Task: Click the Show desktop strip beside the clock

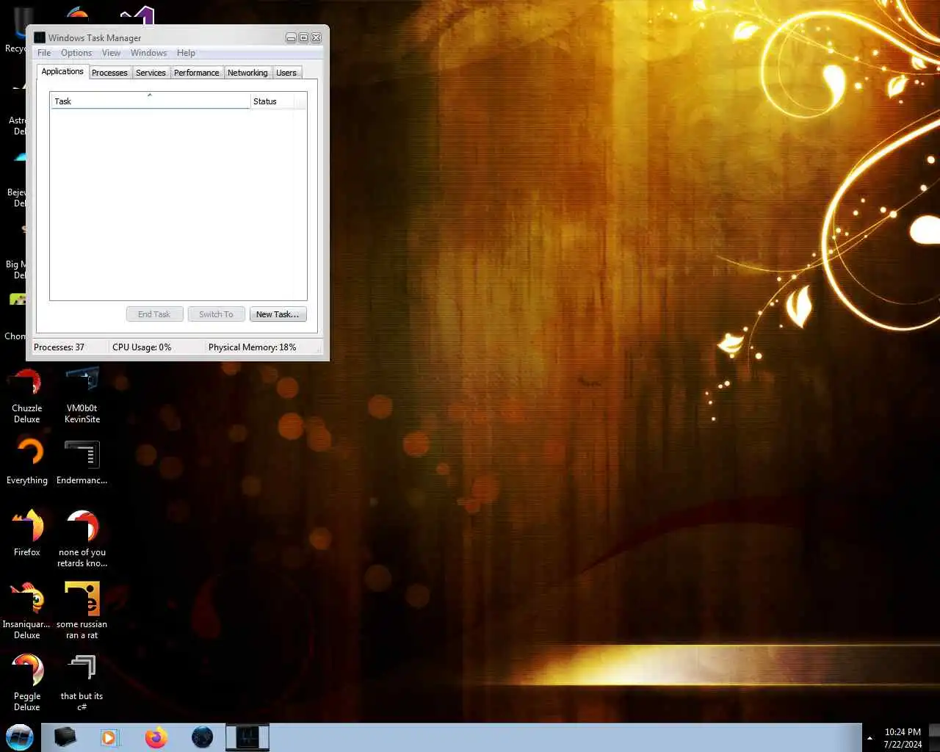Action: pos(934,737)
